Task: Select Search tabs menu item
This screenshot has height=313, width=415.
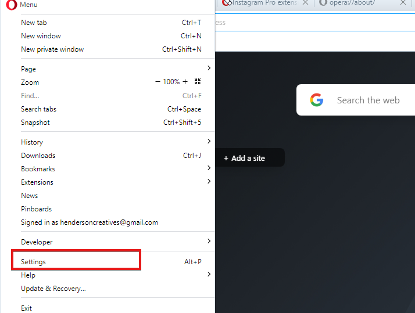Action: (x=111, y=109)
